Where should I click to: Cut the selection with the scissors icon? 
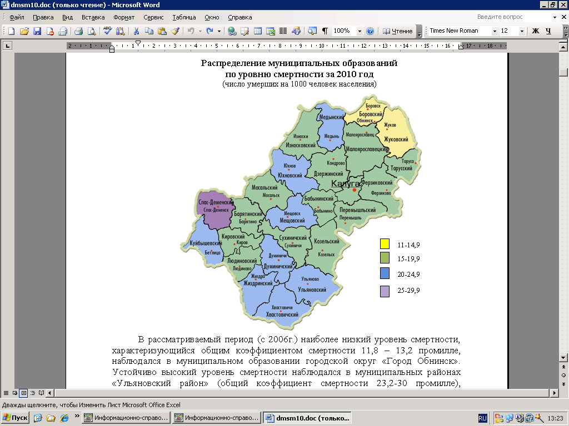pyautogui.click(x=136, y=31)
